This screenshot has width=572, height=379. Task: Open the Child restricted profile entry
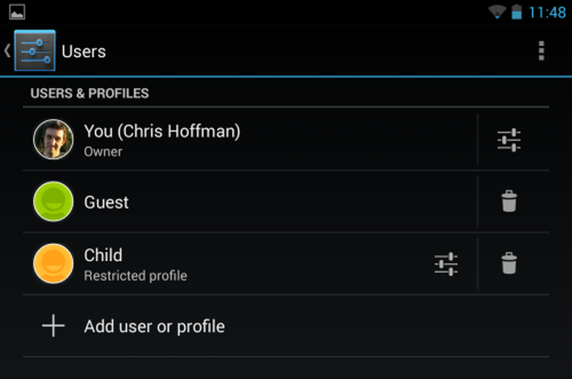pyautogui.click(x=226, y=263)
